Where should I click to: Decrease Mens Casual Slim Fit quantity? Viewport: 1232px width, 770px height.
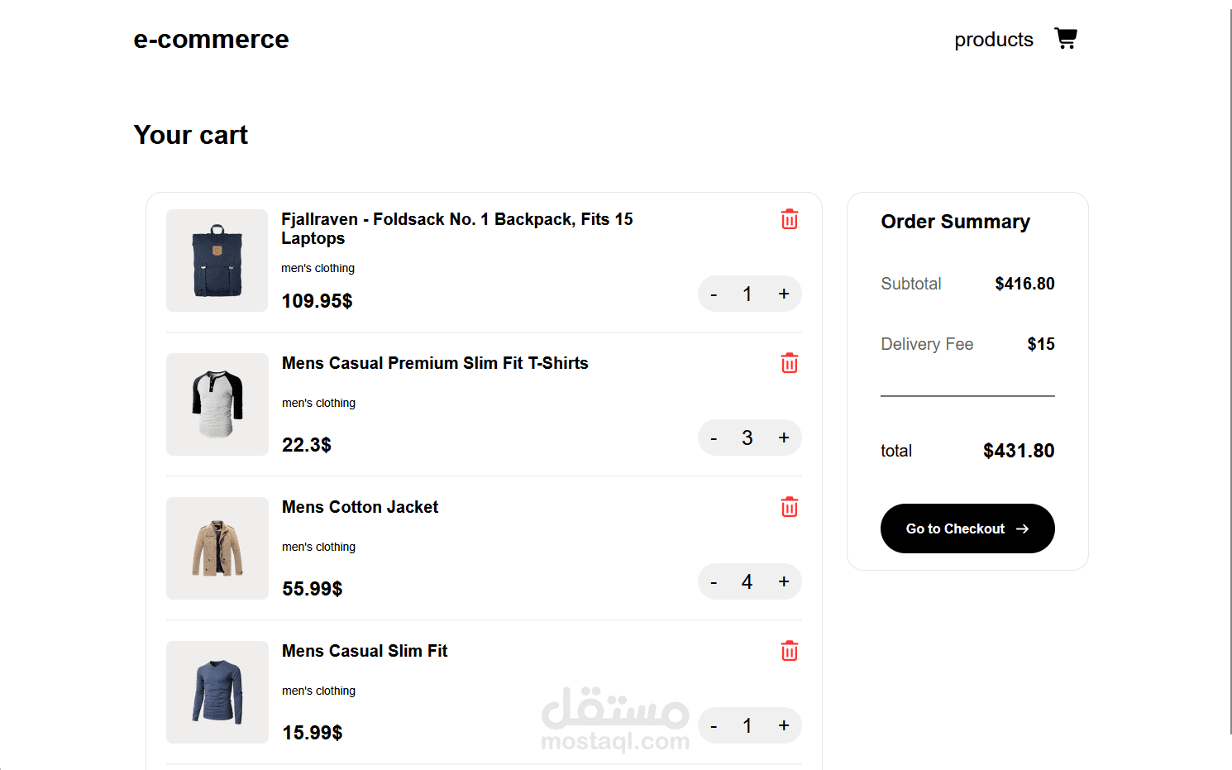(x=714, y=726)
